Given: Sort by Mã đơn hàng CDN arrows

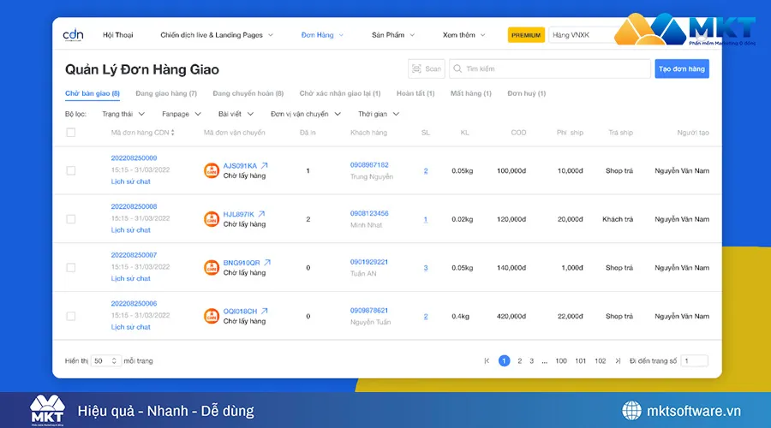Looking at the screenshot, I should (172, 133).
